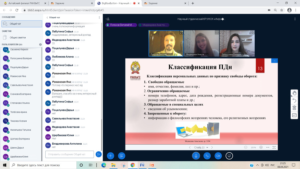Close the BigBlueButton browser tab

[139, 3]
